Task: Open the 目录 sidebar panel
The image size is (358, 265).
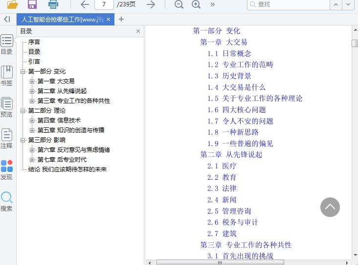Action: tap(7, 45)
